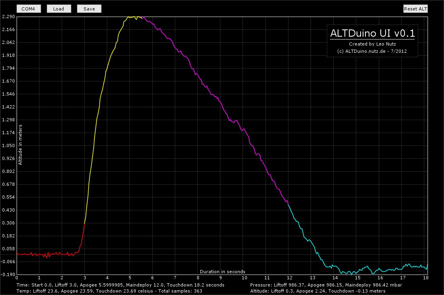Image resolution: width=444 pixels, height=295 pixels.
Task: Click the x-axis tick label 12
Action: point(289,278)
